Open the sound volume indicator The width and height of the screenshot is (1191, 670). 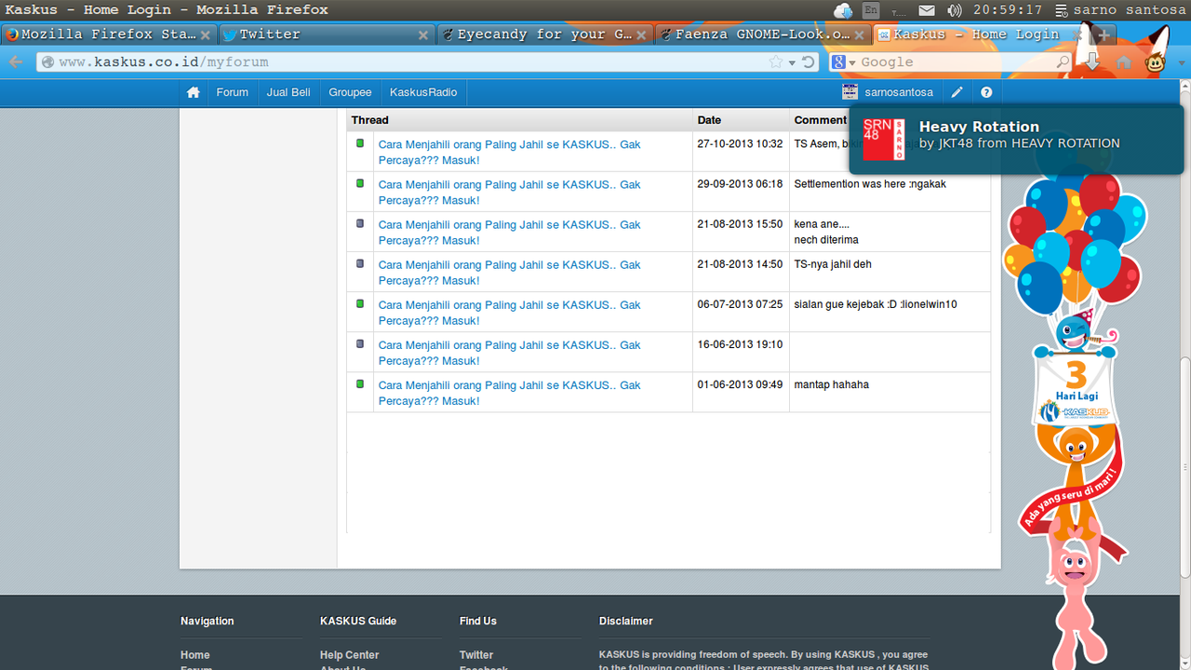[x=955, y=10]
